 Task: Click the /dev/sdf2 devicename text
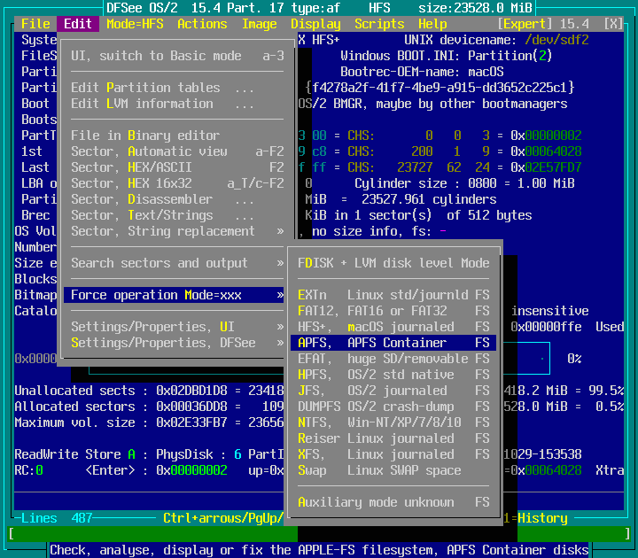pyautogui.click(x=556, y=40)
